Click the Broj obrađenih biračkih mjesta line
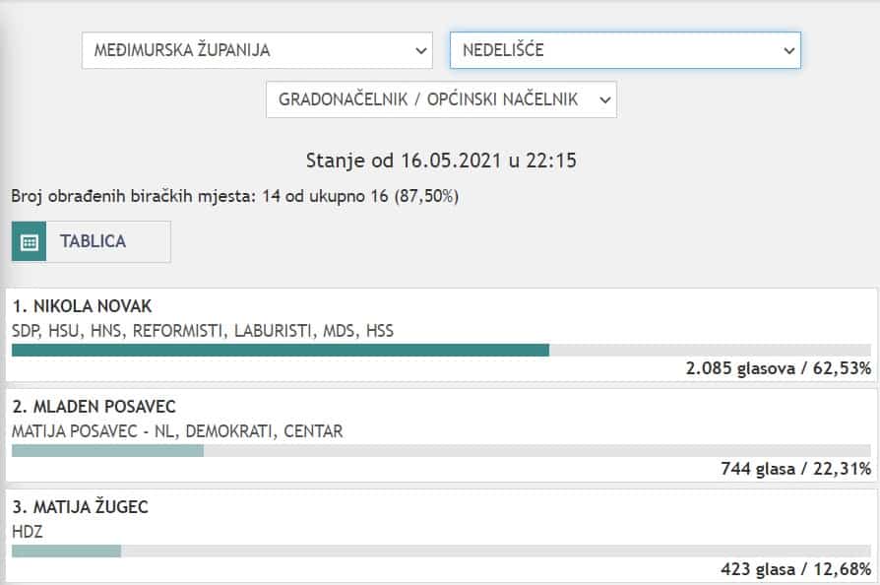 pos(234,196)
